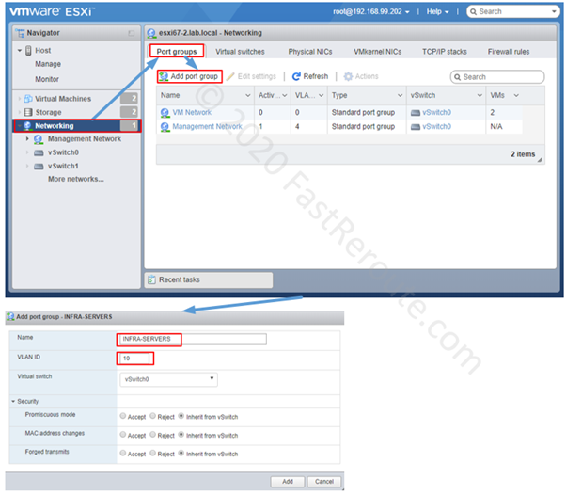The width and height of the screenshot is (566, 495).
Task: Switch to the Physical NICs tab
Action: point(310,52)
